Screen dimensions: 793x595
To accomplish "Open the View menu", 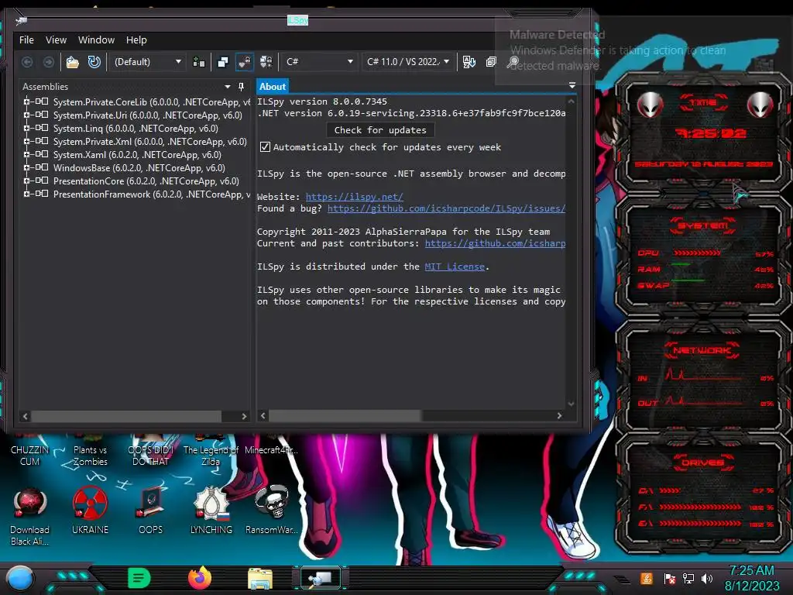I will pyautogui.click(x=56, y=40).
